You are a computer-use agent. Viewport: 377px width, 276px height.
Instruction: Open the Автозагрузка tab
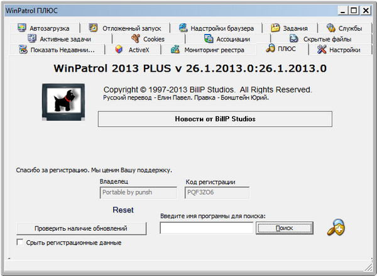click(45, 28)
